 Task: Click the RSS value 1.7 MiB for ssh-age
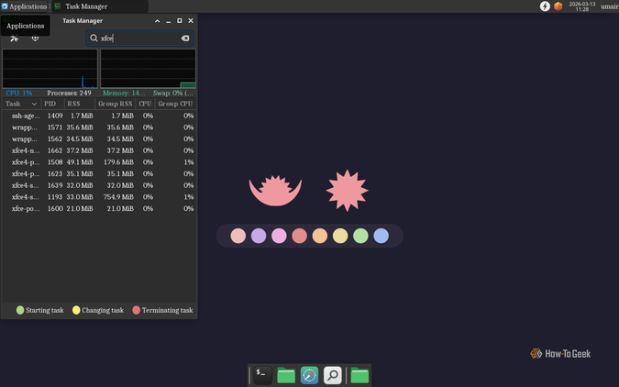[82, 116]
